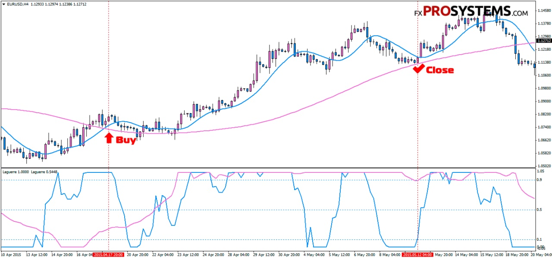Click the 1.06620 price axis label

tap(545, 140)
